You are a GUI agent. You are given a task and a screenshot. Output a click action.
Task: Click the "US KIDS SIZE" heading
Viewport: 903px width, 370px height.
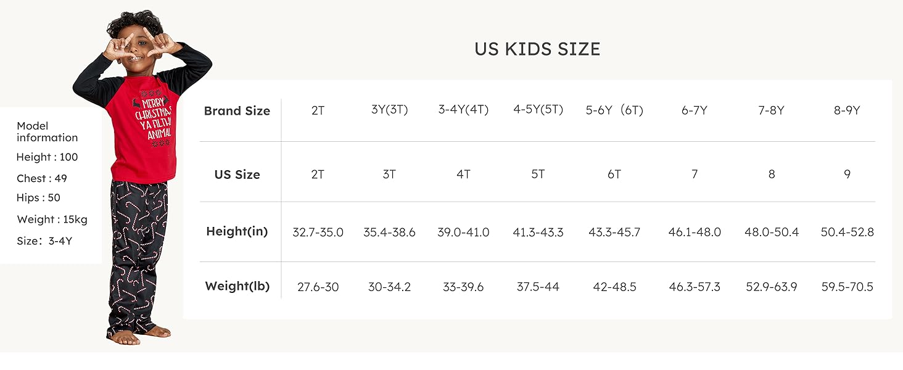pyautogui.click(x=537, y=49)
